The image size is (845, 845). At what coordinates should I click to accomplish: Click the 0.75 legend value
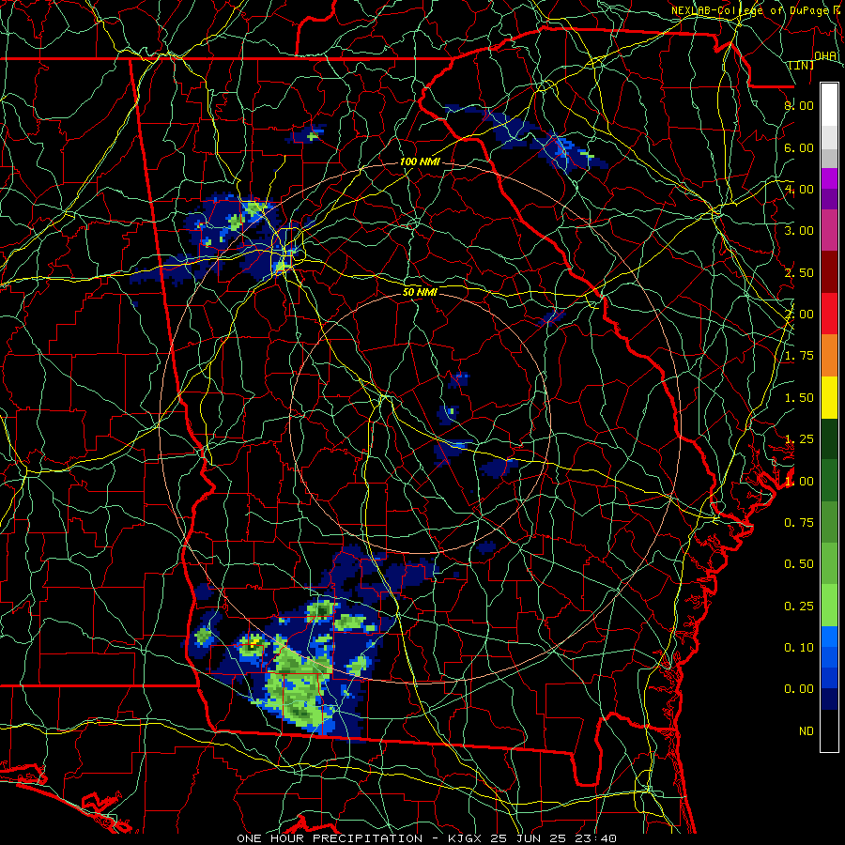click(x=799, y=523)
